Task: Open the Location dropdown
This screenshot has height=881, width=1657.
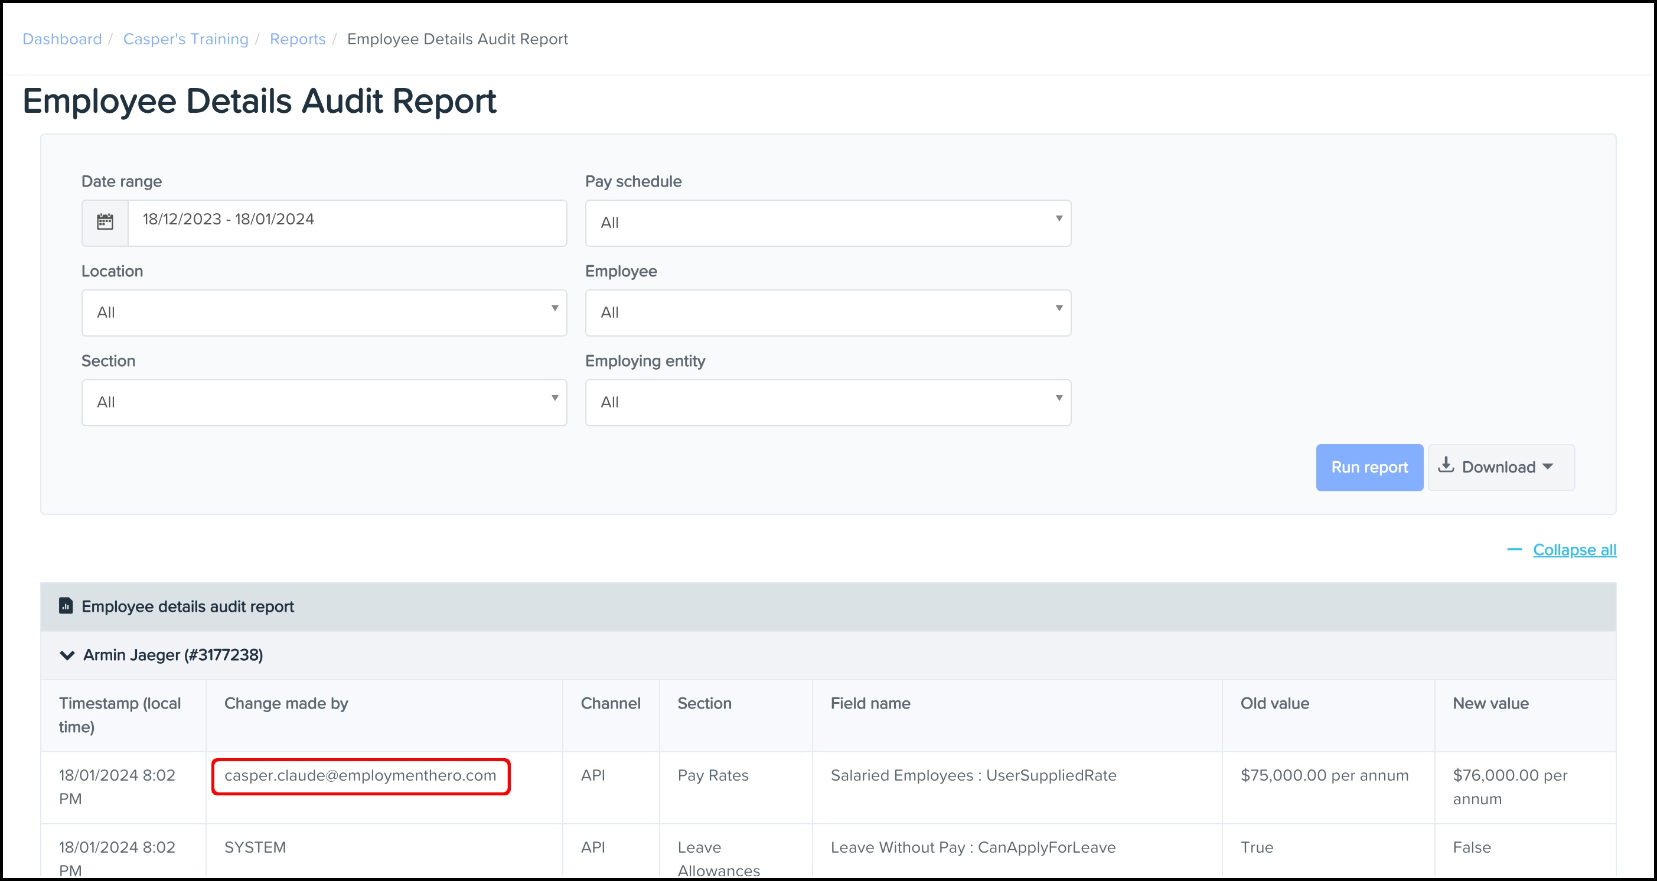Action: coord(324,312)
